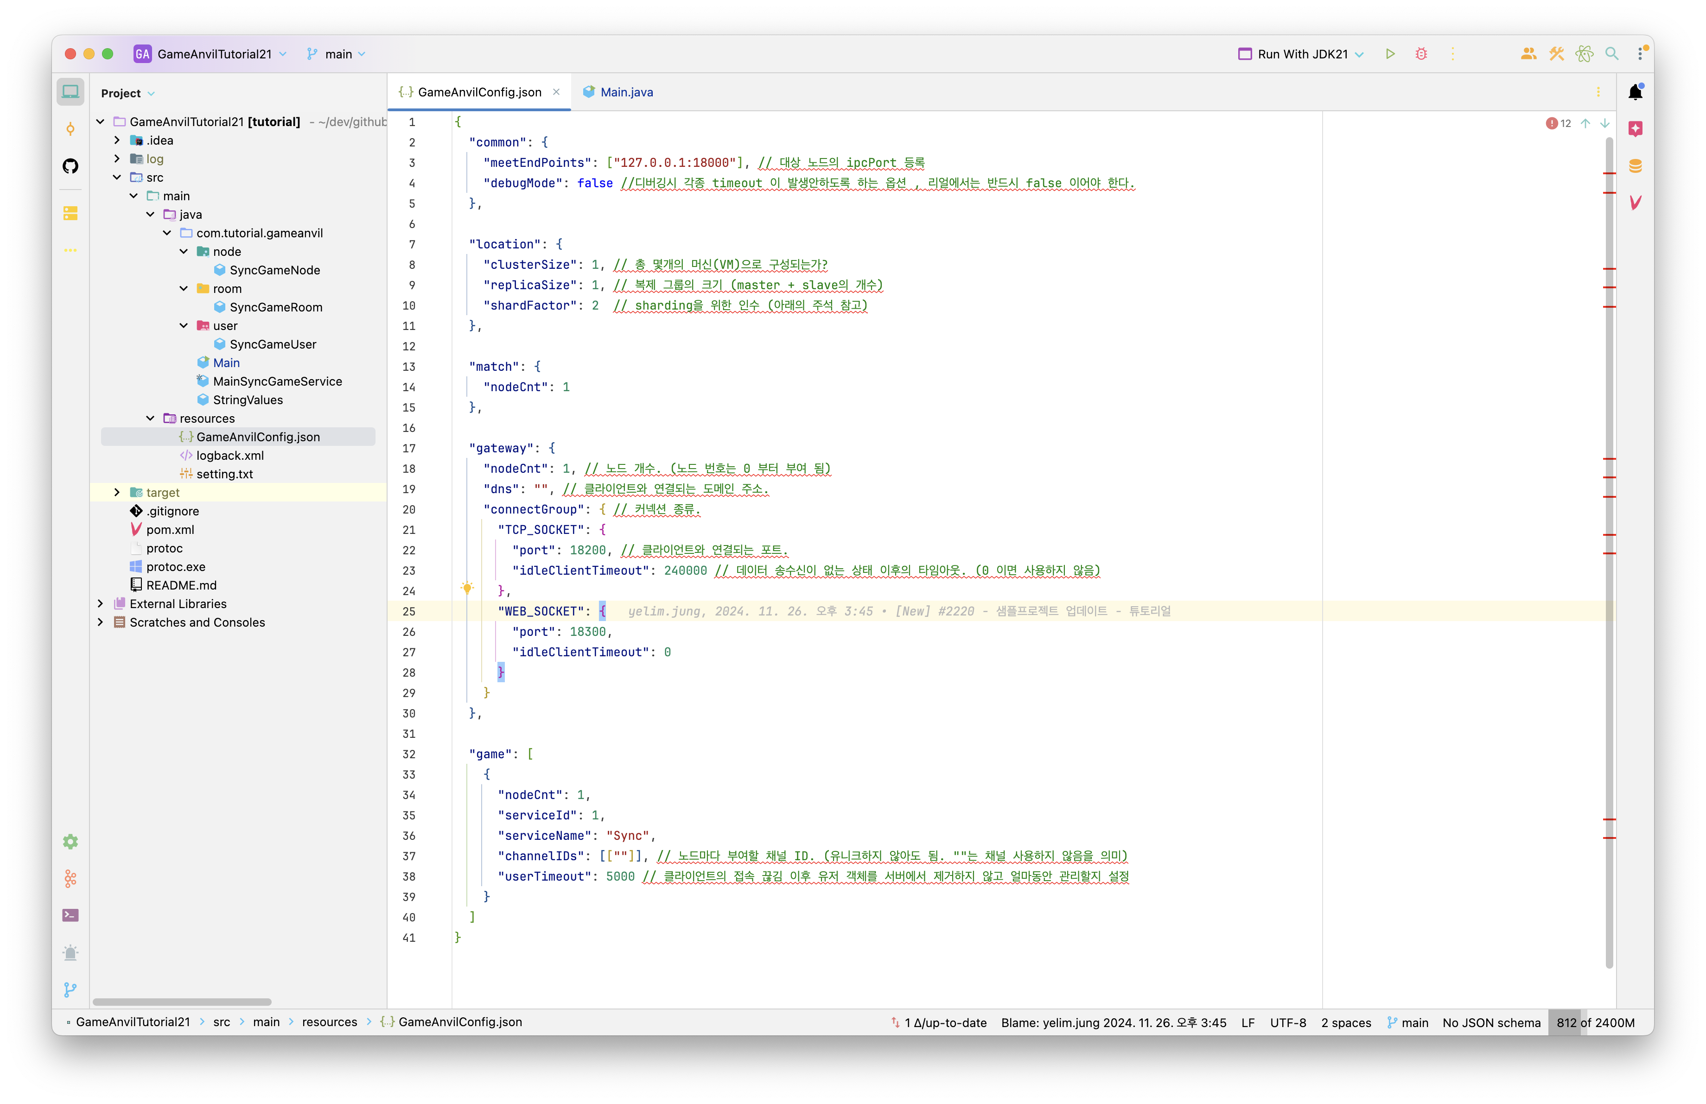Open the Problems notifier icon in left sidebar
Viewport: 1706px width, 1104px height.
70,952
